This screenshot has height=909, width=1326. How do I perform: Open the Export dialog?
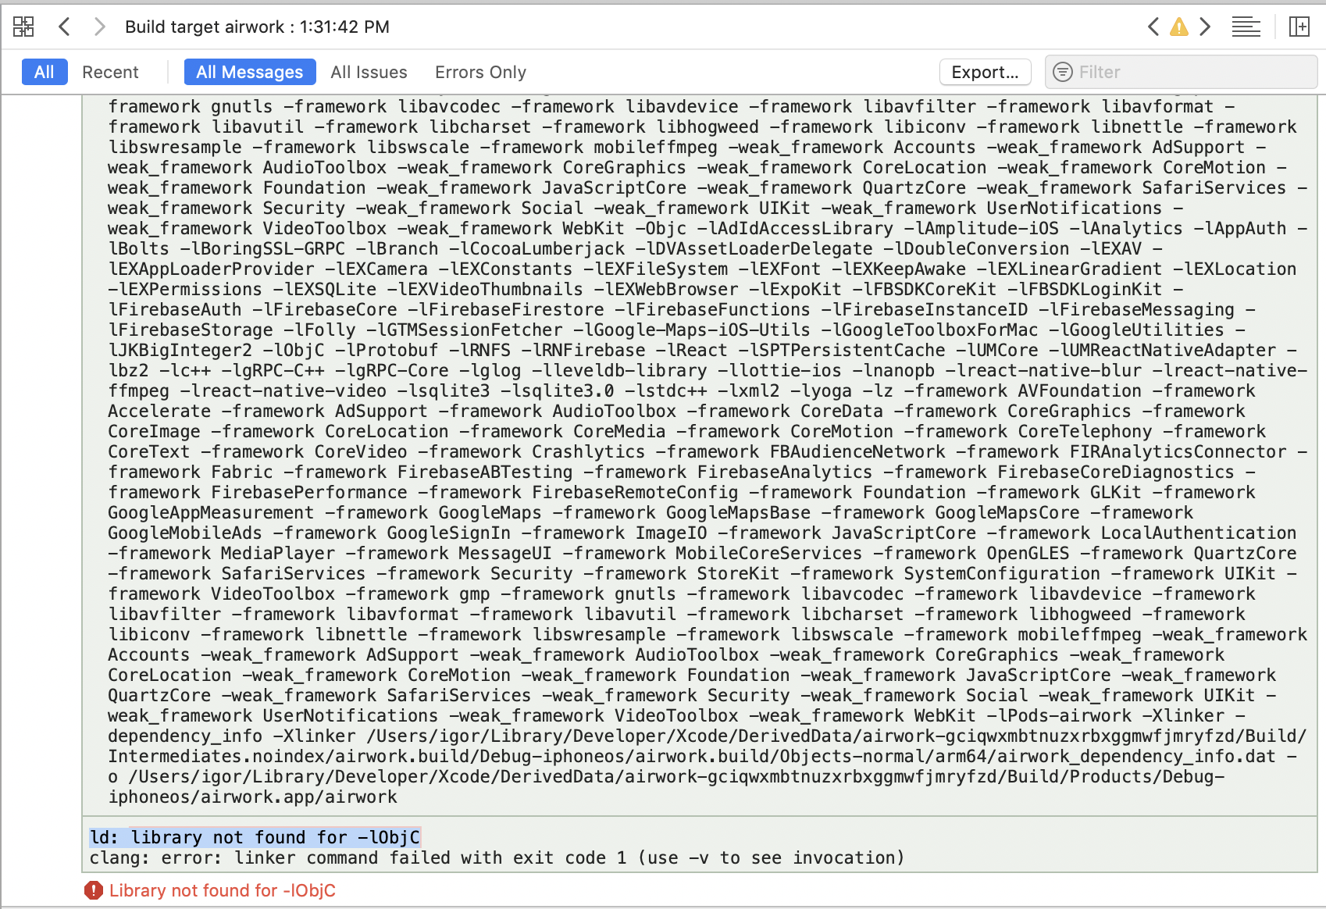tap(985, 72)
